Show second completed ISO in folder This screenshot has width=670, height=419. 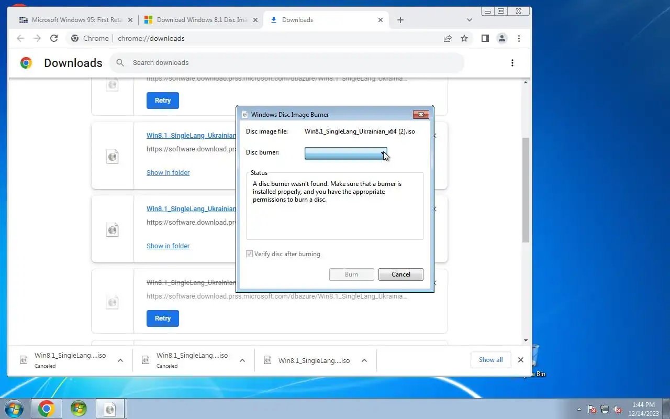168,246
